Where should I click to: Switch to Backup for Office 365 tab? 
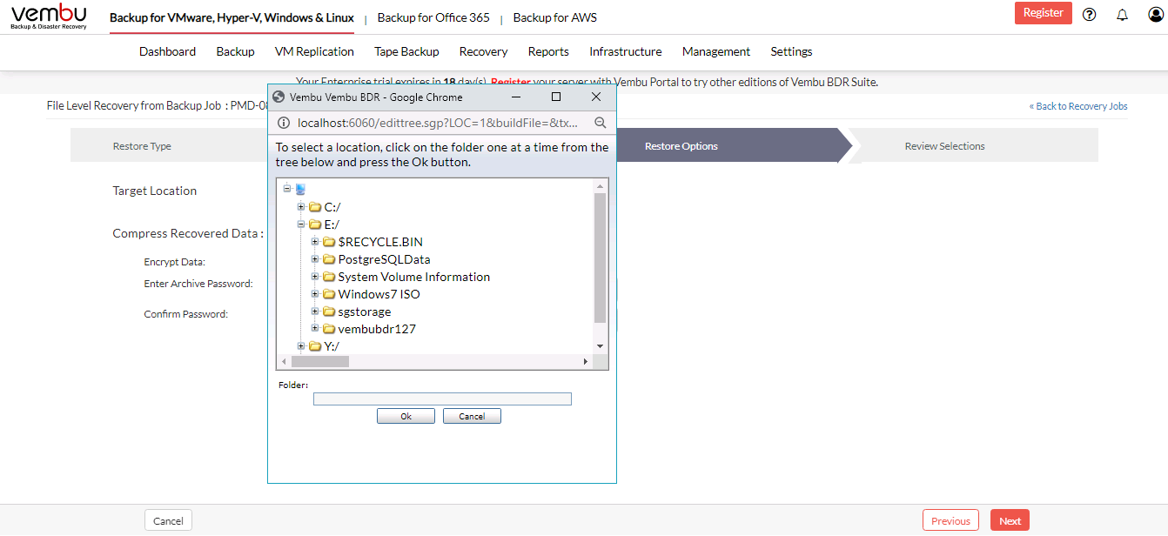point(433,17)
